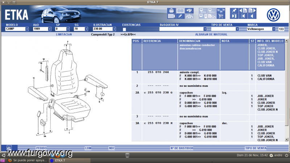Click the power button in top panel
The width and height of the screenshot is (290, 163).
[x=286, y=155]
